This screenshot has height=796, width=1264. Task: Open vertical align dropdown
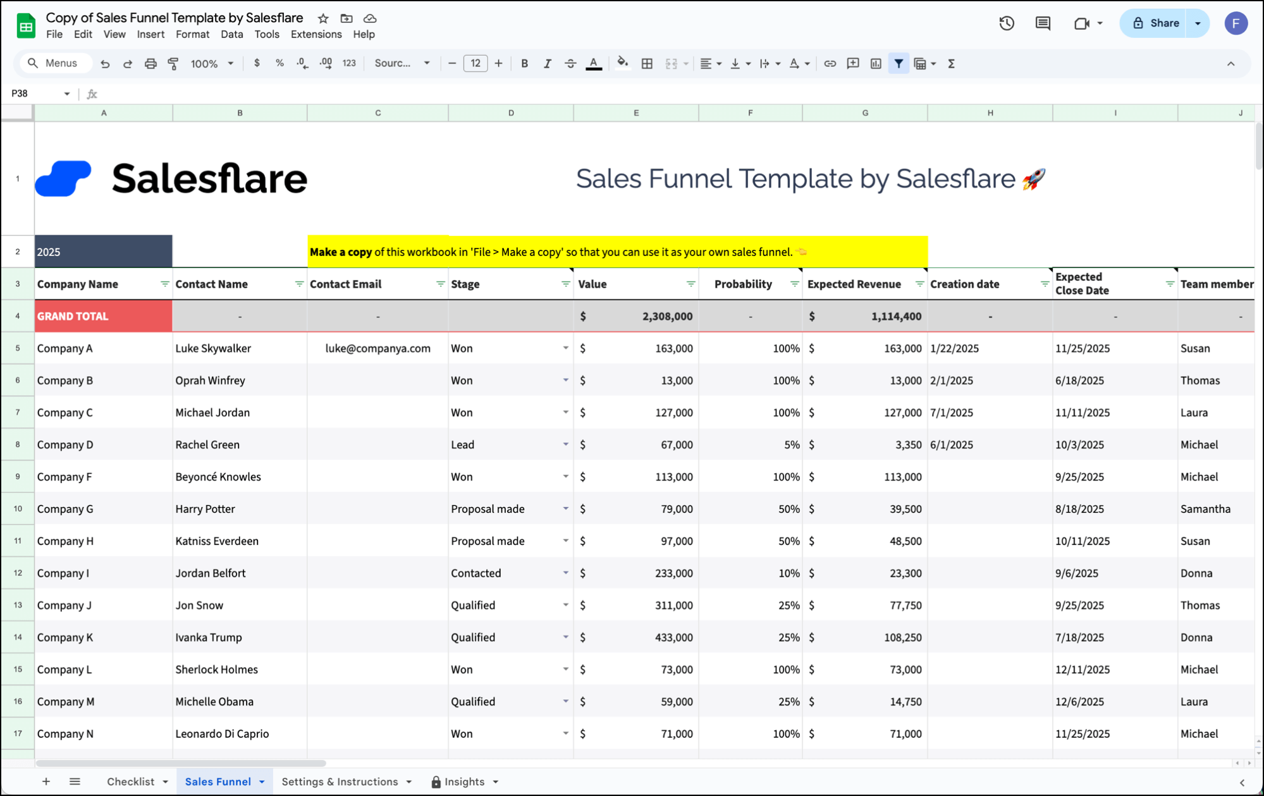pyautogui.click(x=739, y=63)
